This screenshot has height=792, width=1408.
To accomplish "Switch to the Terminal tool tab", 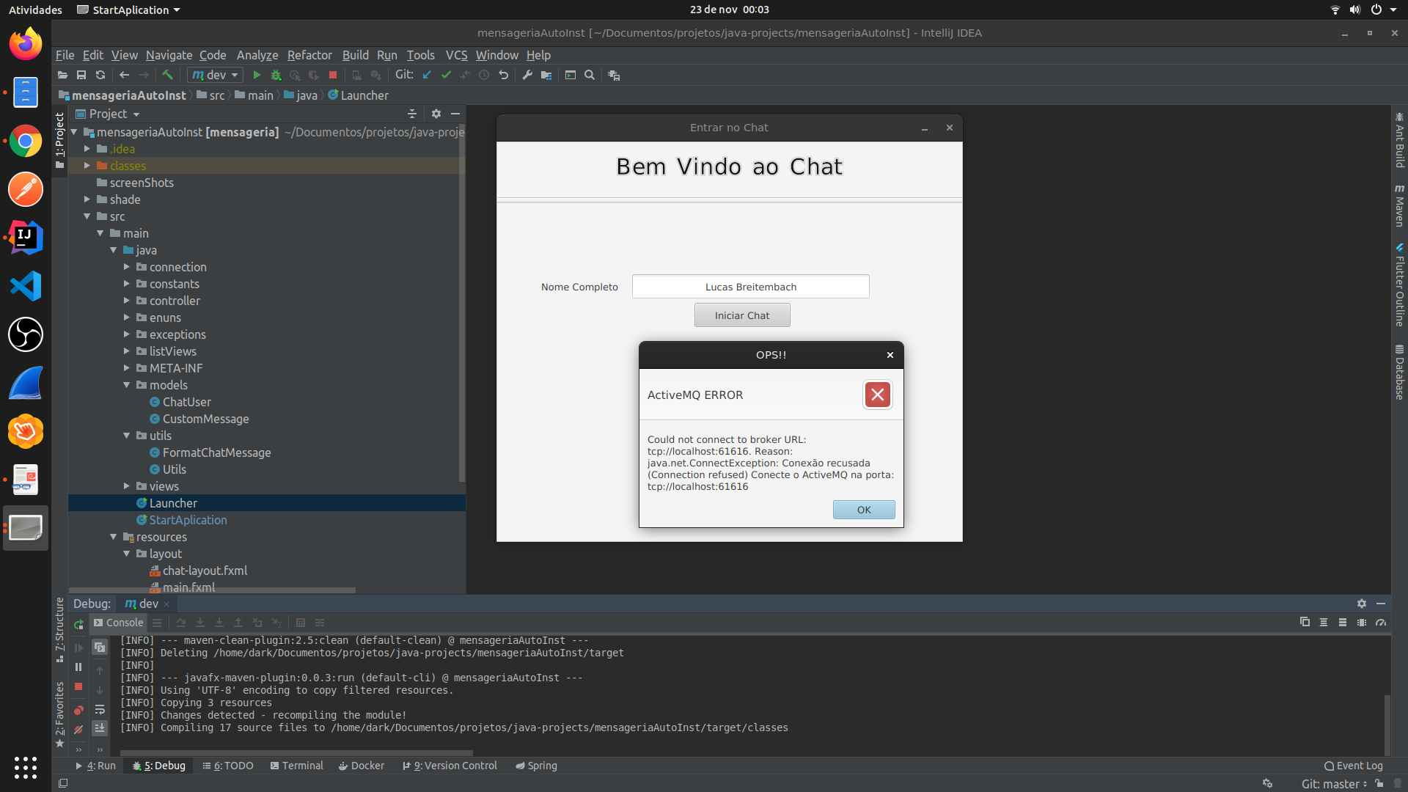I will (x=296, y=766).
